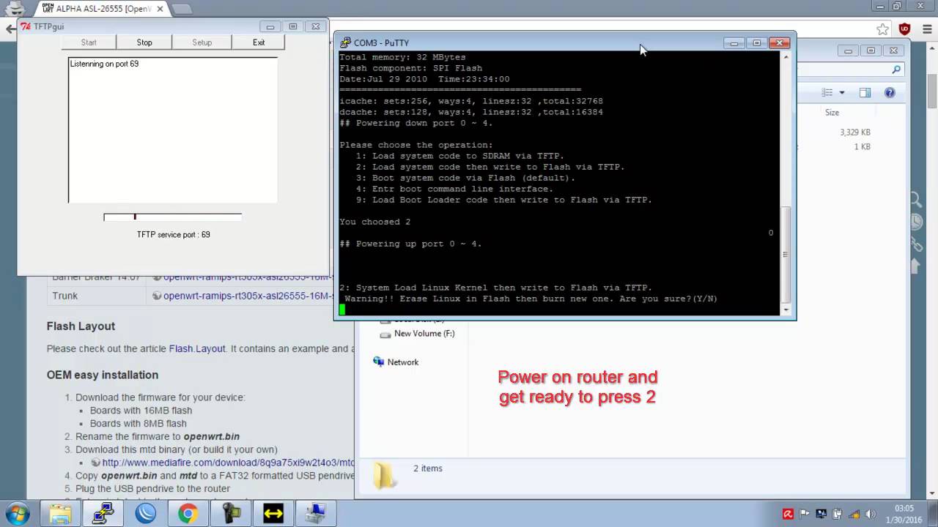This screenshot has height=527, width=938.
Task: Open the Flash.Layout article link
Action: click(x=197, y=348)
